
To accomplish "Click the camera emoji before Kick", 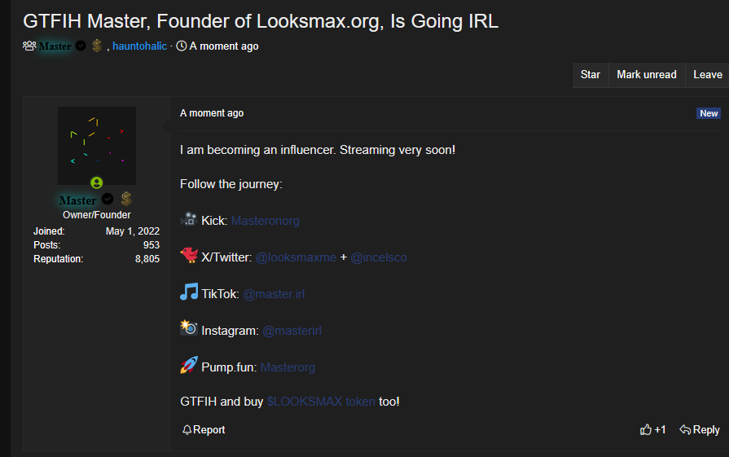I will pyautogui.click(x=189, y=219).
